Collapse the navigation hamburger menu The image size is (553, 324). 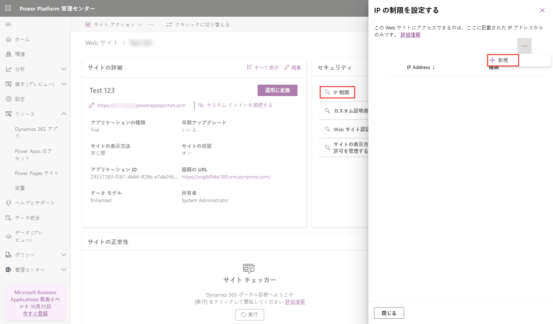[8, 25]
